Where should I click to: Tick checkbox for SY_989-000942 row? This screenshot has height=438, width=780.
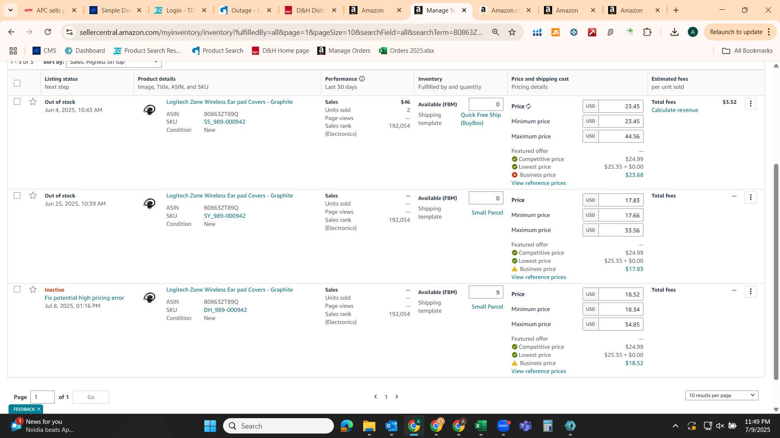17,195
